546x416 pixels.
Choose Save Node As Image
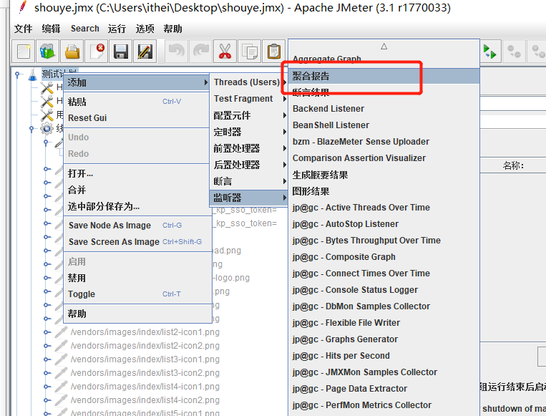point(137,226)
